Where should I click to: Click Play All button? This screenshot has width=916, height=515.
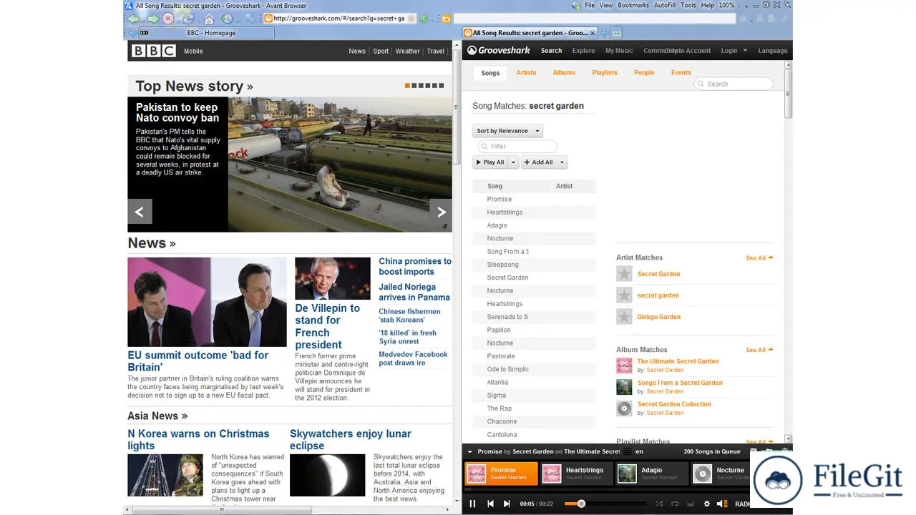coord(490,162)
